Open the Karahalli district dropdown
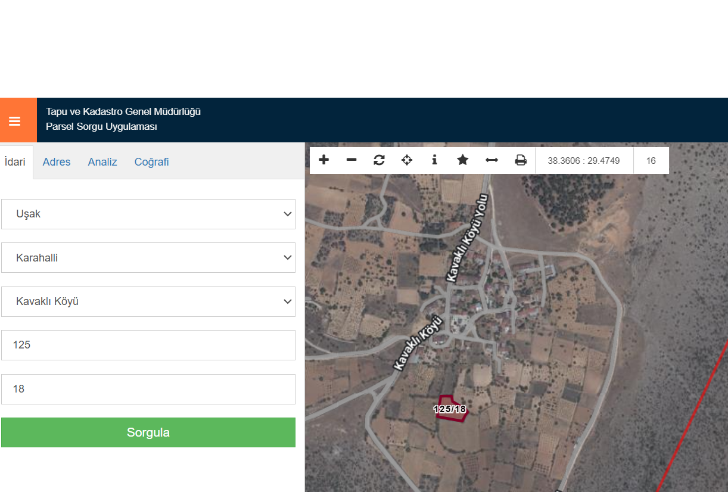Viewport: 728px width, 492px height. (148, 258)
